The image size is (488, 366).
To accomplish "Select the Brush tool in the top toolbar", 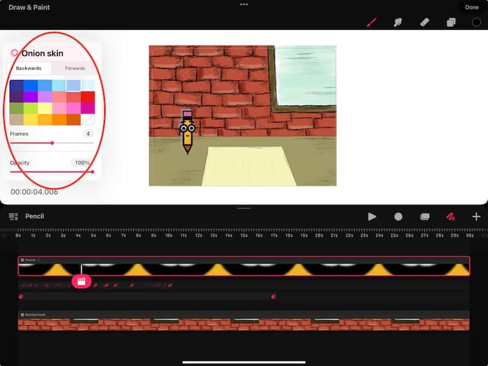I will click(x=373, y=23).
